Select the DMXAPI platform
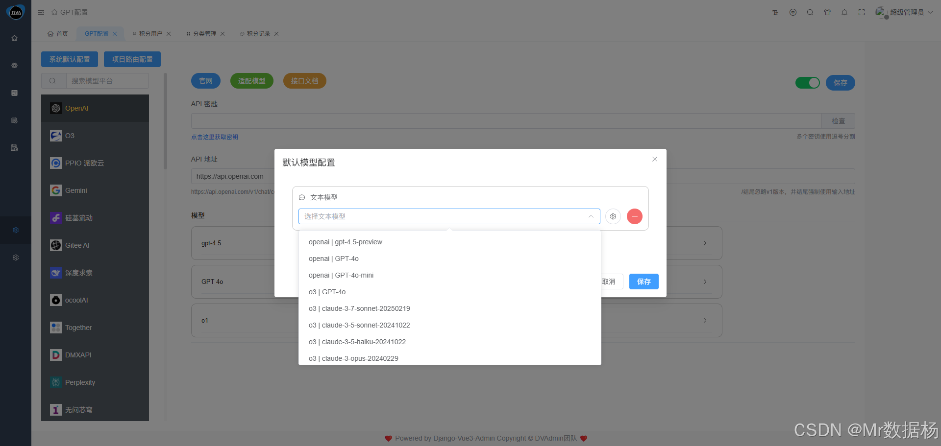The width and height of the screenshot is (941, 446). click(95, 355)
